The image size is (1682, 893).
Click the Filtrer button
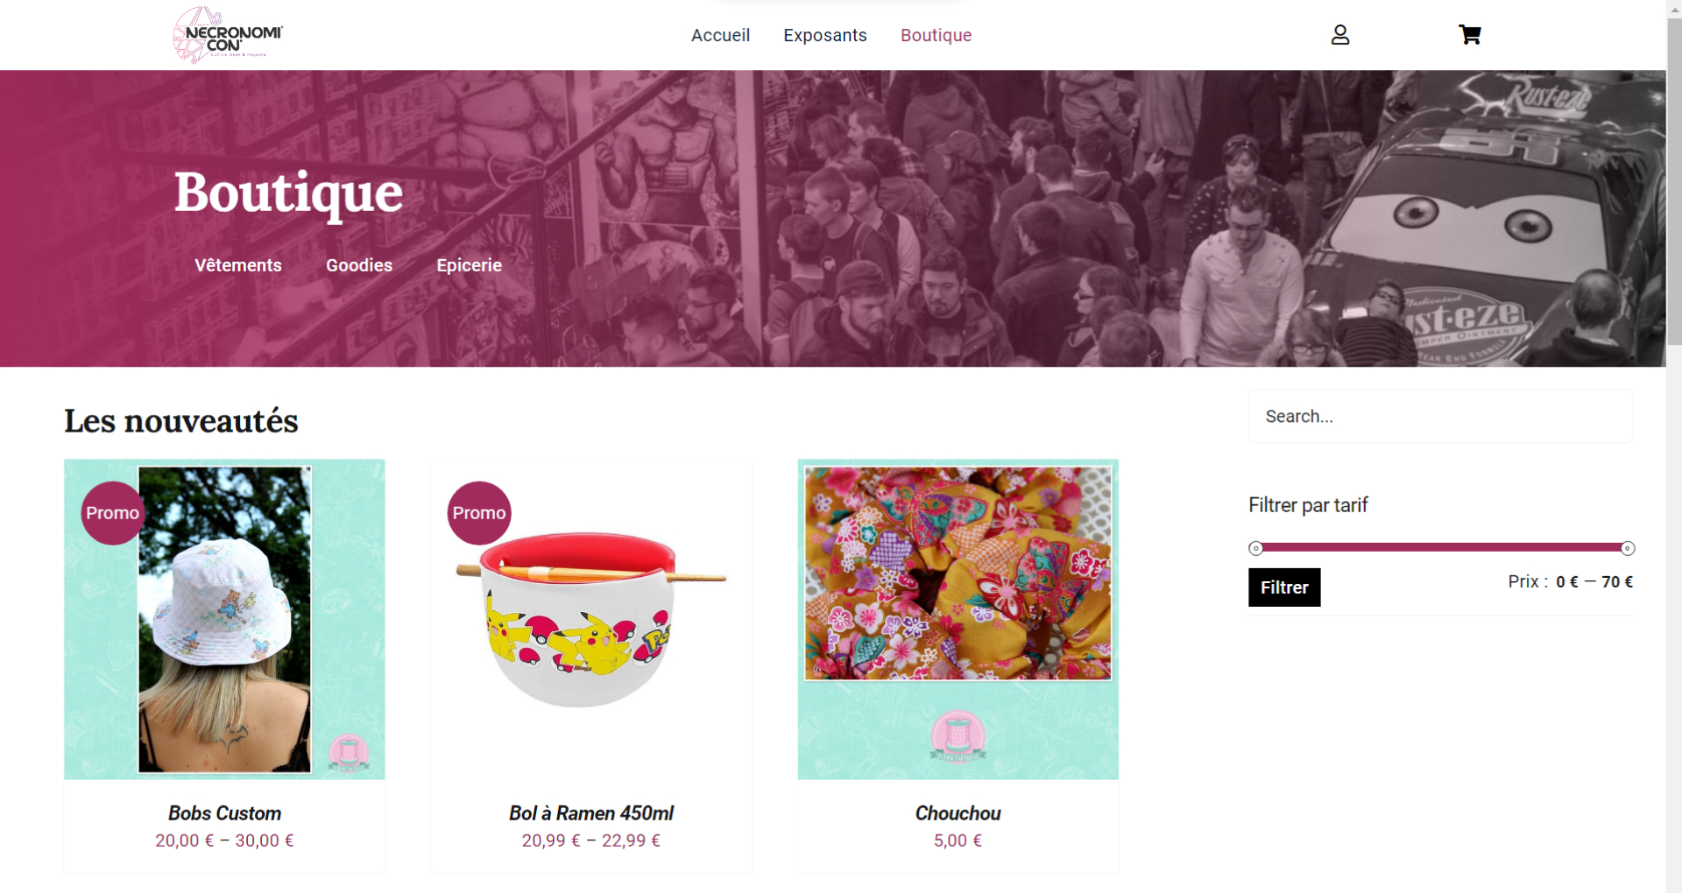1284,587
